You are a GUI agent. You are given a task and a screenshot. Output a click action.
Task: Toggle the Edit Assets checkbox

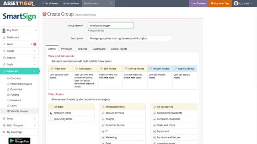pos(101,69)
